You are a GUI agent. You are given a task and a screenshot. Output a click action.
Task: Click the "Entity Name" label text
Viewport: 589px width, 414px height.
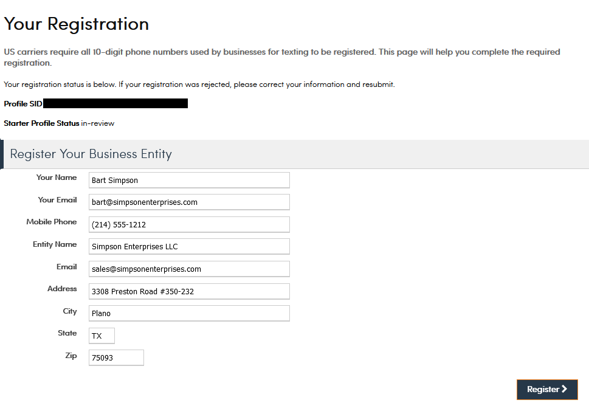coord(55,244)
